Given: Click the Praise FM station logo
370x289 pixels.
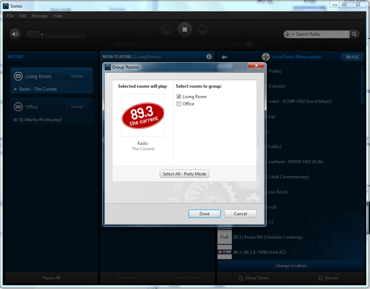Looking at the screenshot, I should point(225,237).
